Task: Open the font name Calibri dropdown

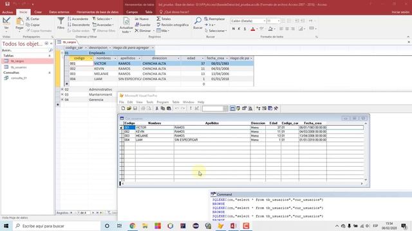Action: tap(264, 21)
